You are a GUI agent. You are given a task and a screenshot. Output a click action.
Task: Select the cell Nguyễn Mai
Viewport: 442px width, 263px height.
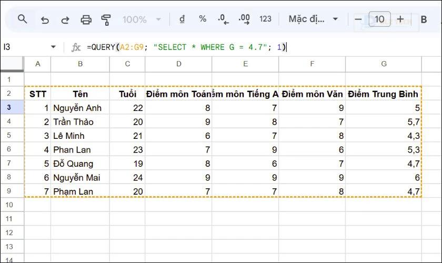(x=80, y=177)
